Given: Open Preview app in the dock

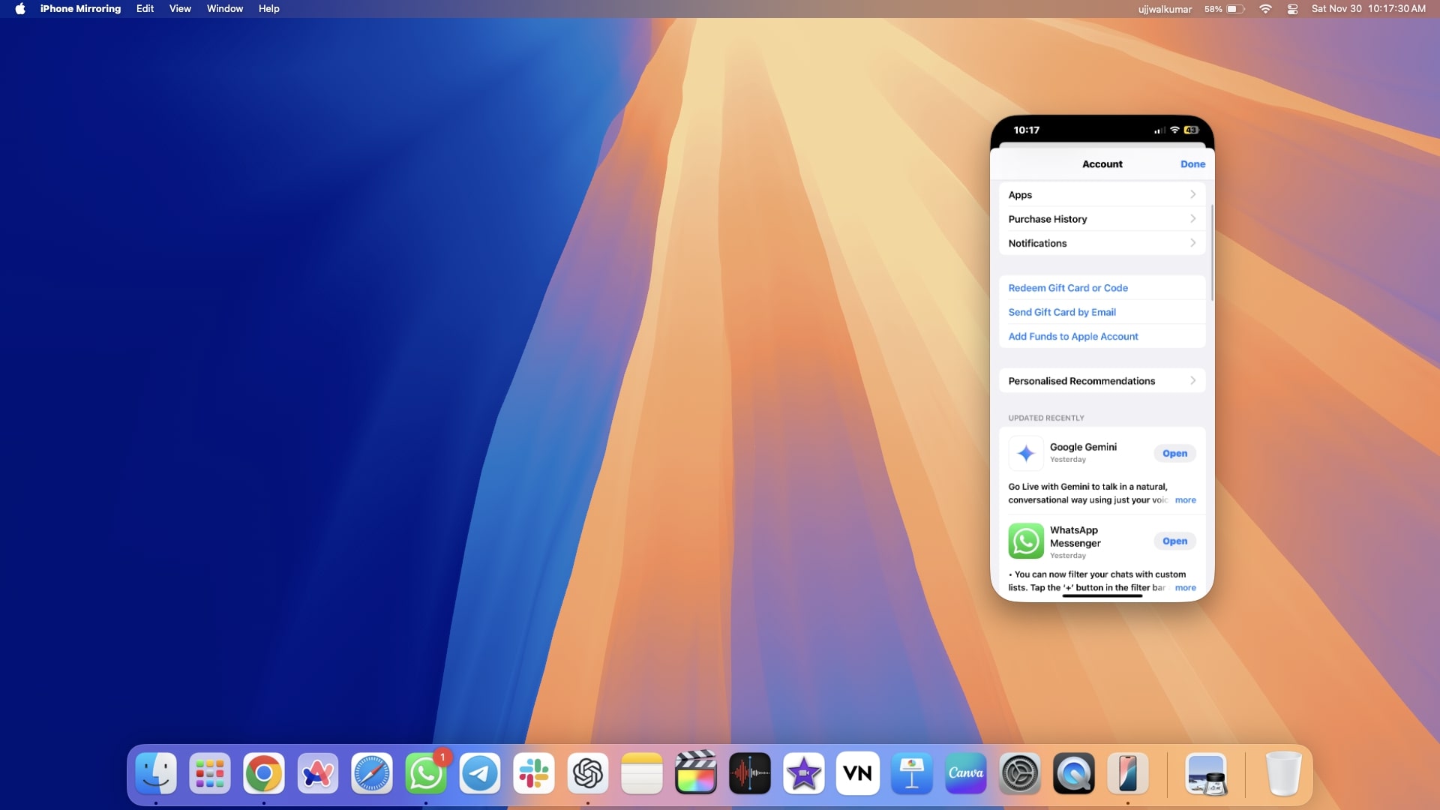Looking at the screenshot, I should tap(1206, 773).
